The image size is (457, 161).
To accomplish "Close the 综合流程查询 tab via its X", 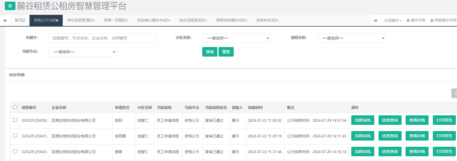I will [x=206, y=20].
